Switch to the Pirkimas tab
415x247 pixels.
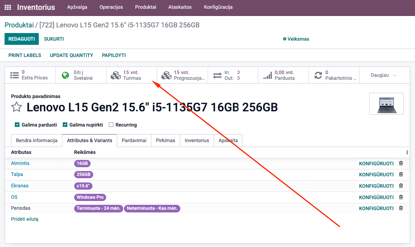point(165,141)
